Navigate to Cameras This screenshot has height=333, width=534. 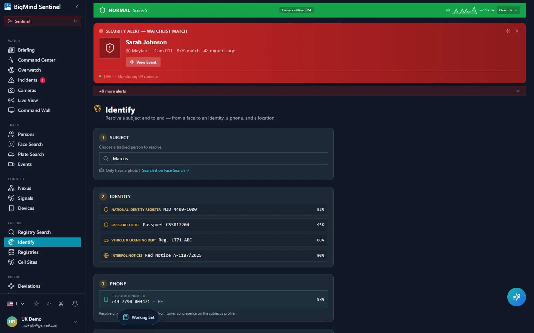pyautogui.click(x=42, y=90)
